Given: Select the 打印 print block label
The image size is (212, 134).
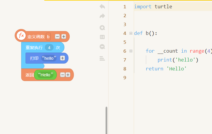Looking at the screenshot, I should [34, 58].
